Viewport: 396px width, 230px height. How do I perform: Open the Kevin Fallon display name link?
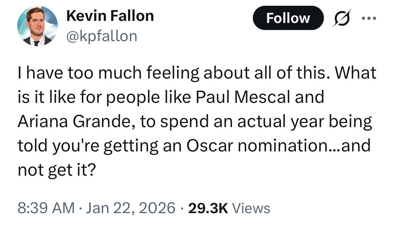(x=110, y=16)
